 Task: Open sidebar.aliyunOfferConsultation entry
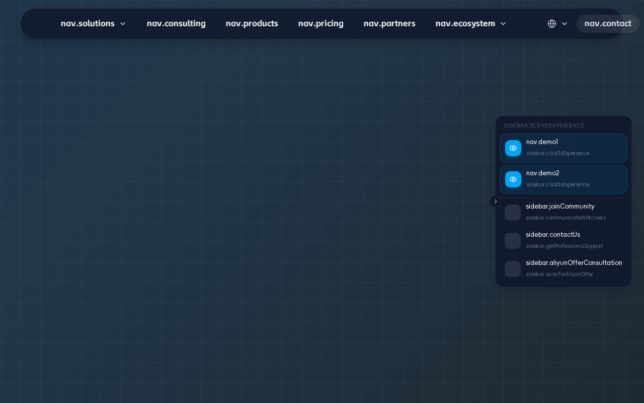coord(563,269)
